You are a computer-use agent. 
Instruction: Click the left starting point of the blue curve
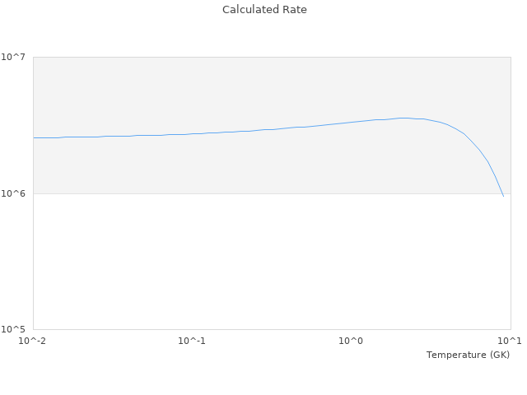click(34, 137)
